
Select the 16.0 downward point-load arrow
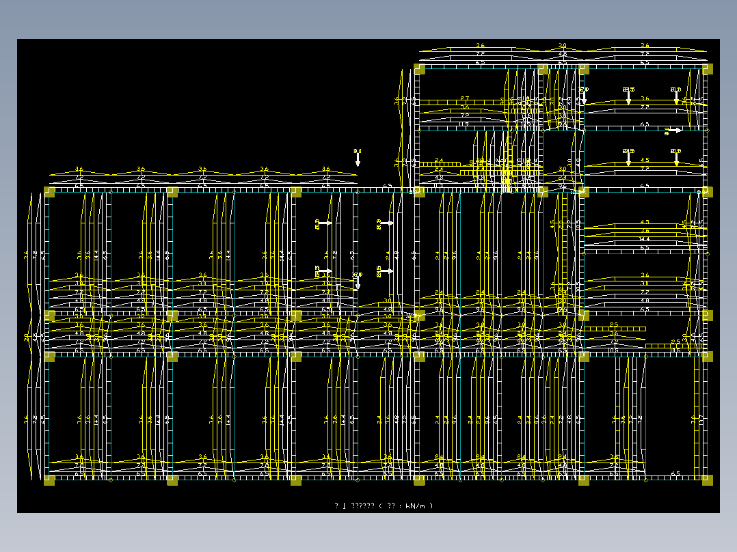click(584, 96)
